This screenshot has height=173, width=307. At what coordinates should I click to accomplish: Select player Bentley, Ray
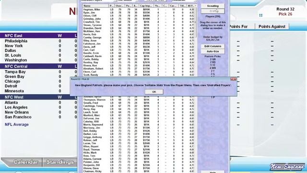pyautogui.click(x=91, y=62)
